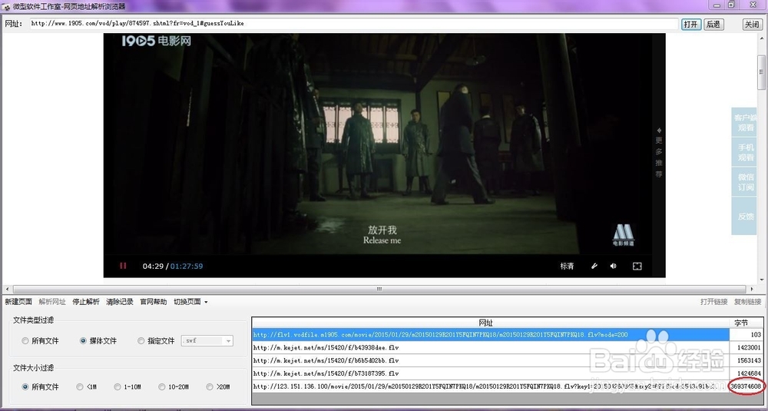Click 微信订阅 side button
The width and height of the screenshot is (768, 411).
(x=746, y=182)
